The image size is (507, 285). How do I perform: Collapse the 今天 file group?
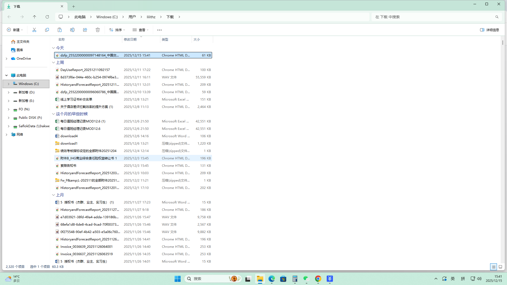[54, 48]
